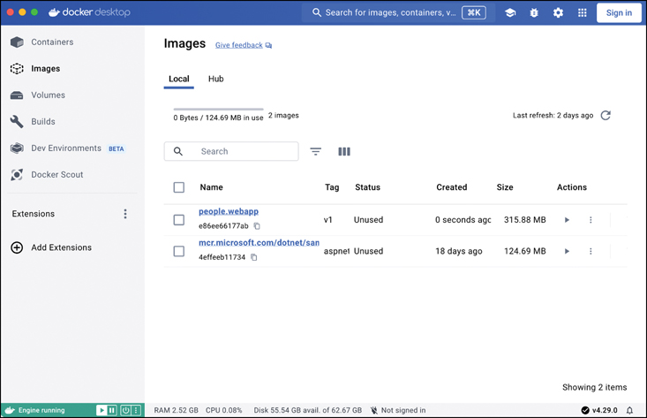The image size is (647, 418).
Task: Open more actions for mcr.microsoft.com image
Action: coord(591,252)
